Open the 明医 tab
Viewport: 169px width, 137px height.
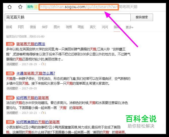pos(81,27)
